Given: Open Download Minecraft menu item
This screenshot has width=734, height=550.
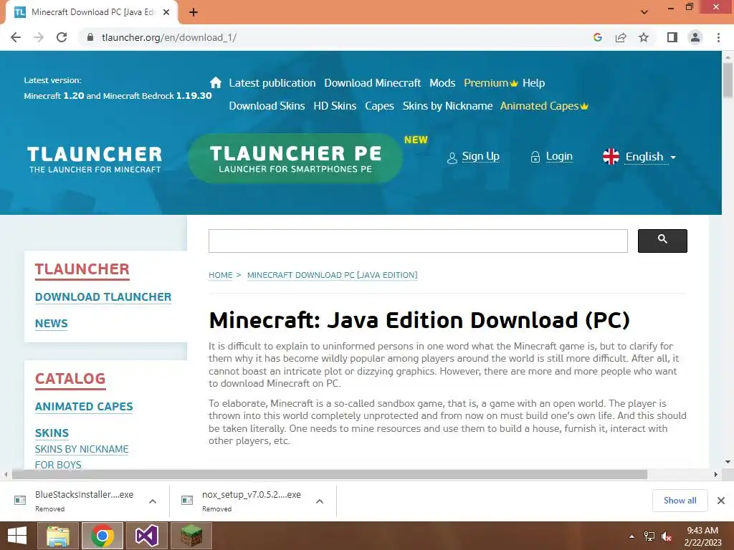Looking at the screenshot, I should (x=373, y=83).
